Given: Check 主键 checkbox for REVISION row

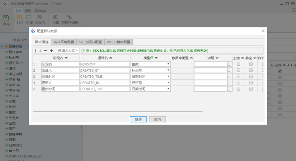Looking at the screenshot, I should pyautogui.click(x=239, y=64).
